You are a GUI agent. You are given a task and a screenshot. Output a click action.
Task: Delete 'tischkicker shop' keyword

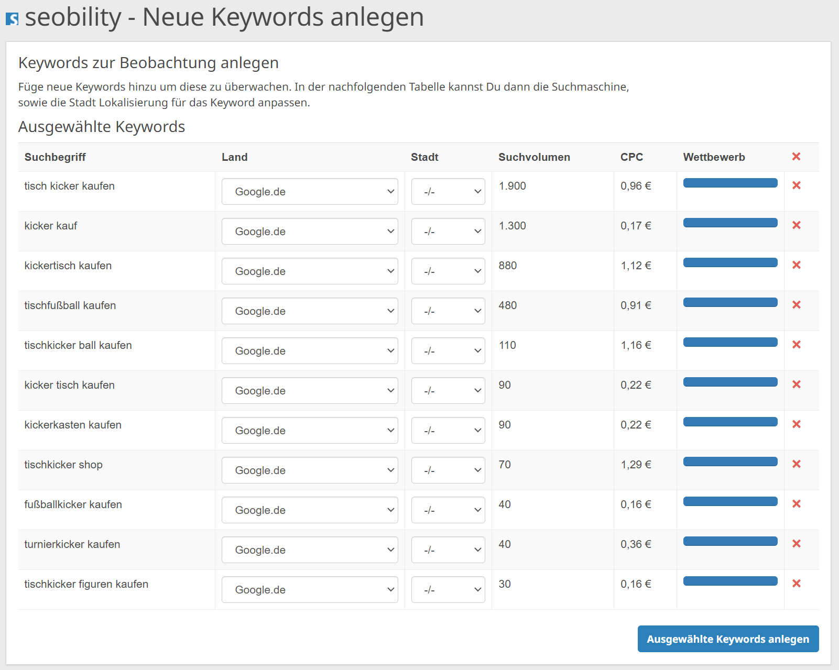(x=797, y=464)
